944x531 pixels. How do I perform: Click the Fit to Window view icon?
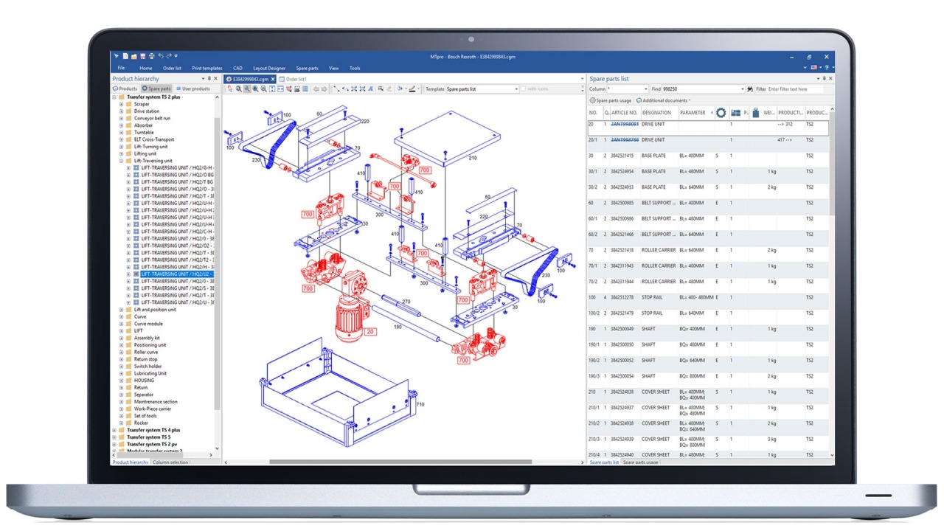pyautogui.click(x=271, y=88)
